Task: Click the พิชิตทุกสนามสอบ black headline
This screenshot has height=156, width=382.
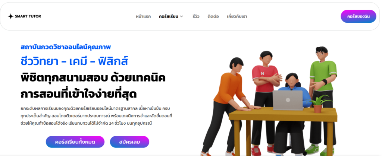Action: tap(64, 78)
